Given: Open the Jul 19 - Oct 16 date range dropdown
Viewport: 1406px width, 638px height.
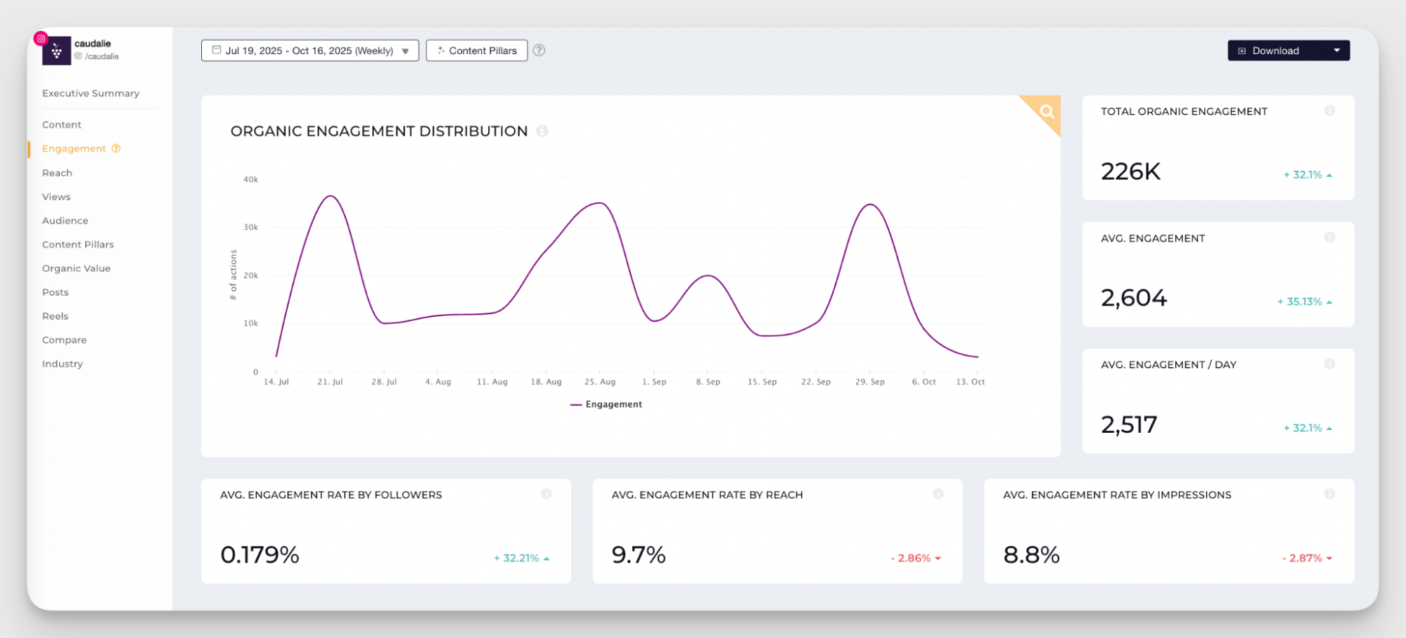Looking at the screenshot, I should [309, 50].
